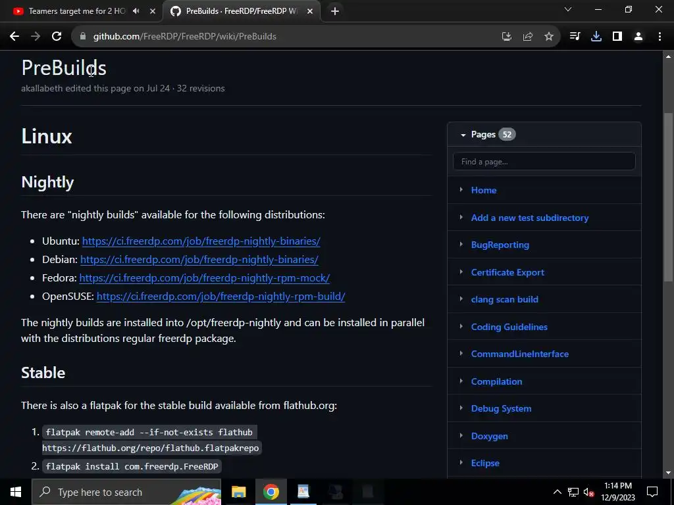Image resolution: width=674 pixels, height=505 pixels.
Task: View the 32 revisions history link
Action: 201,89
